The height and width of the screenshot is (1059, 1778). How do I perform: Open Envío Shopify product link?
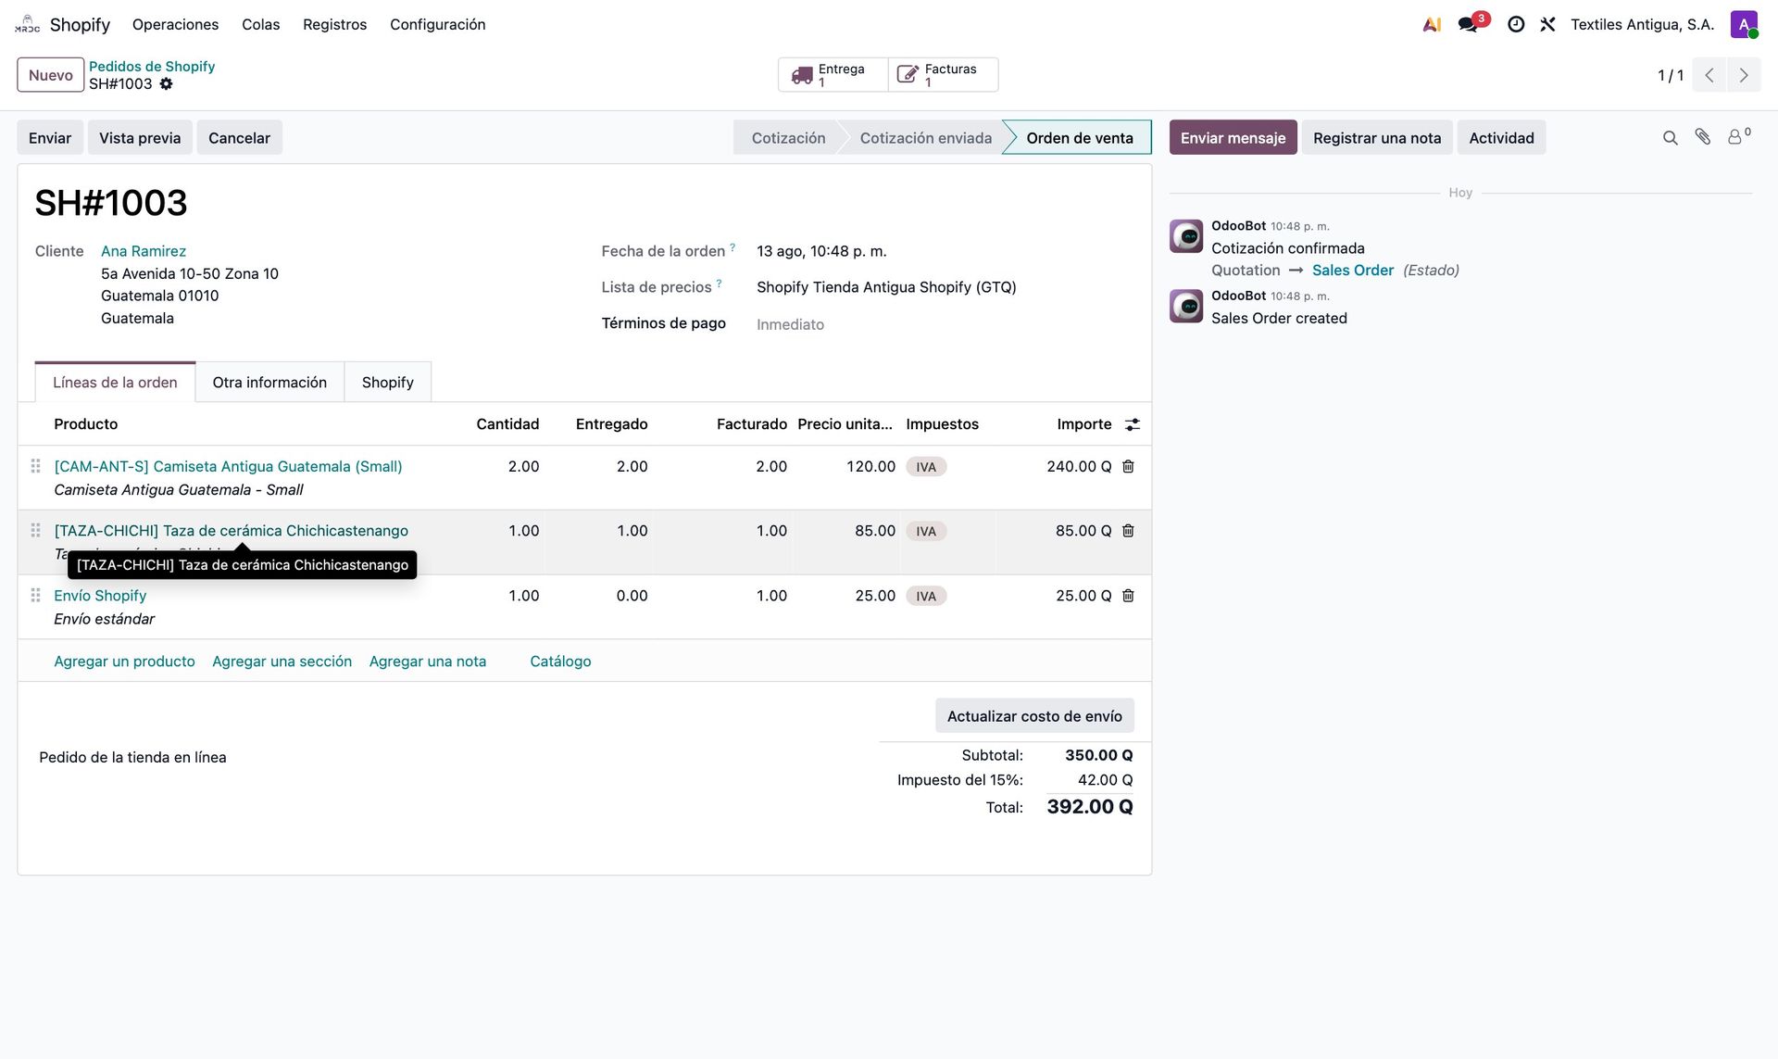pyautogui.click(x=100, y=596)
